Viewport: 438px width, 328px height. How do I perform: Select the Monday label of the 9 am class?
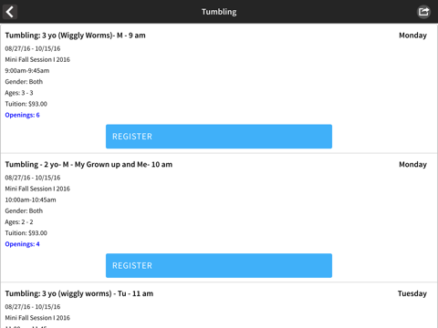[x=412, y=36]
